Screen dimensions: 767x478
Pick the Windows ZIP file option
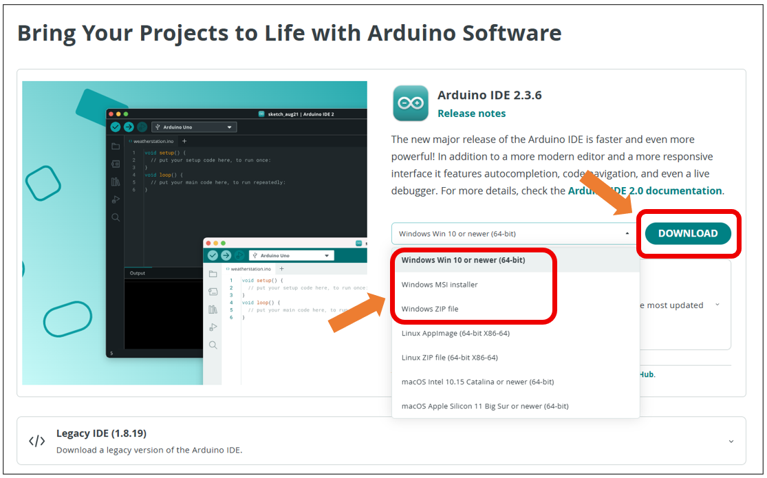coord(515,309)
